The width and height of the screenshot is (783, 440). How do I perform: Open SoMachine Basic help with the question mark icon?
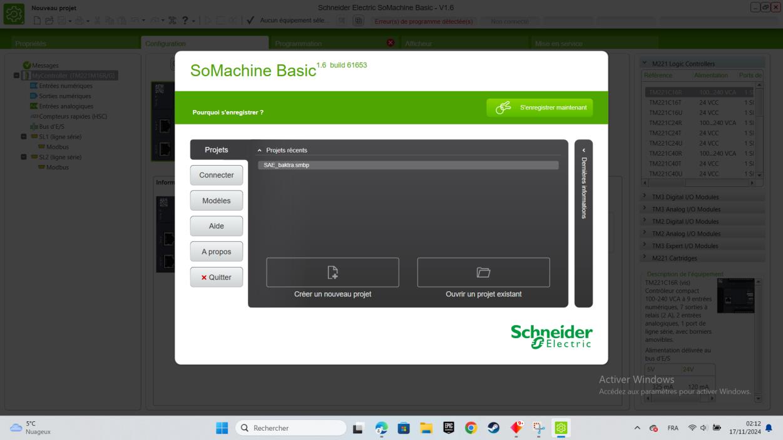click(x=185, y=19)
